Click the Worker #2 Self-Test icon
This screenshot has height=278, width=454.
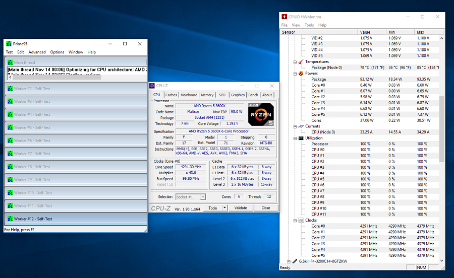click(x=10, y=89)
